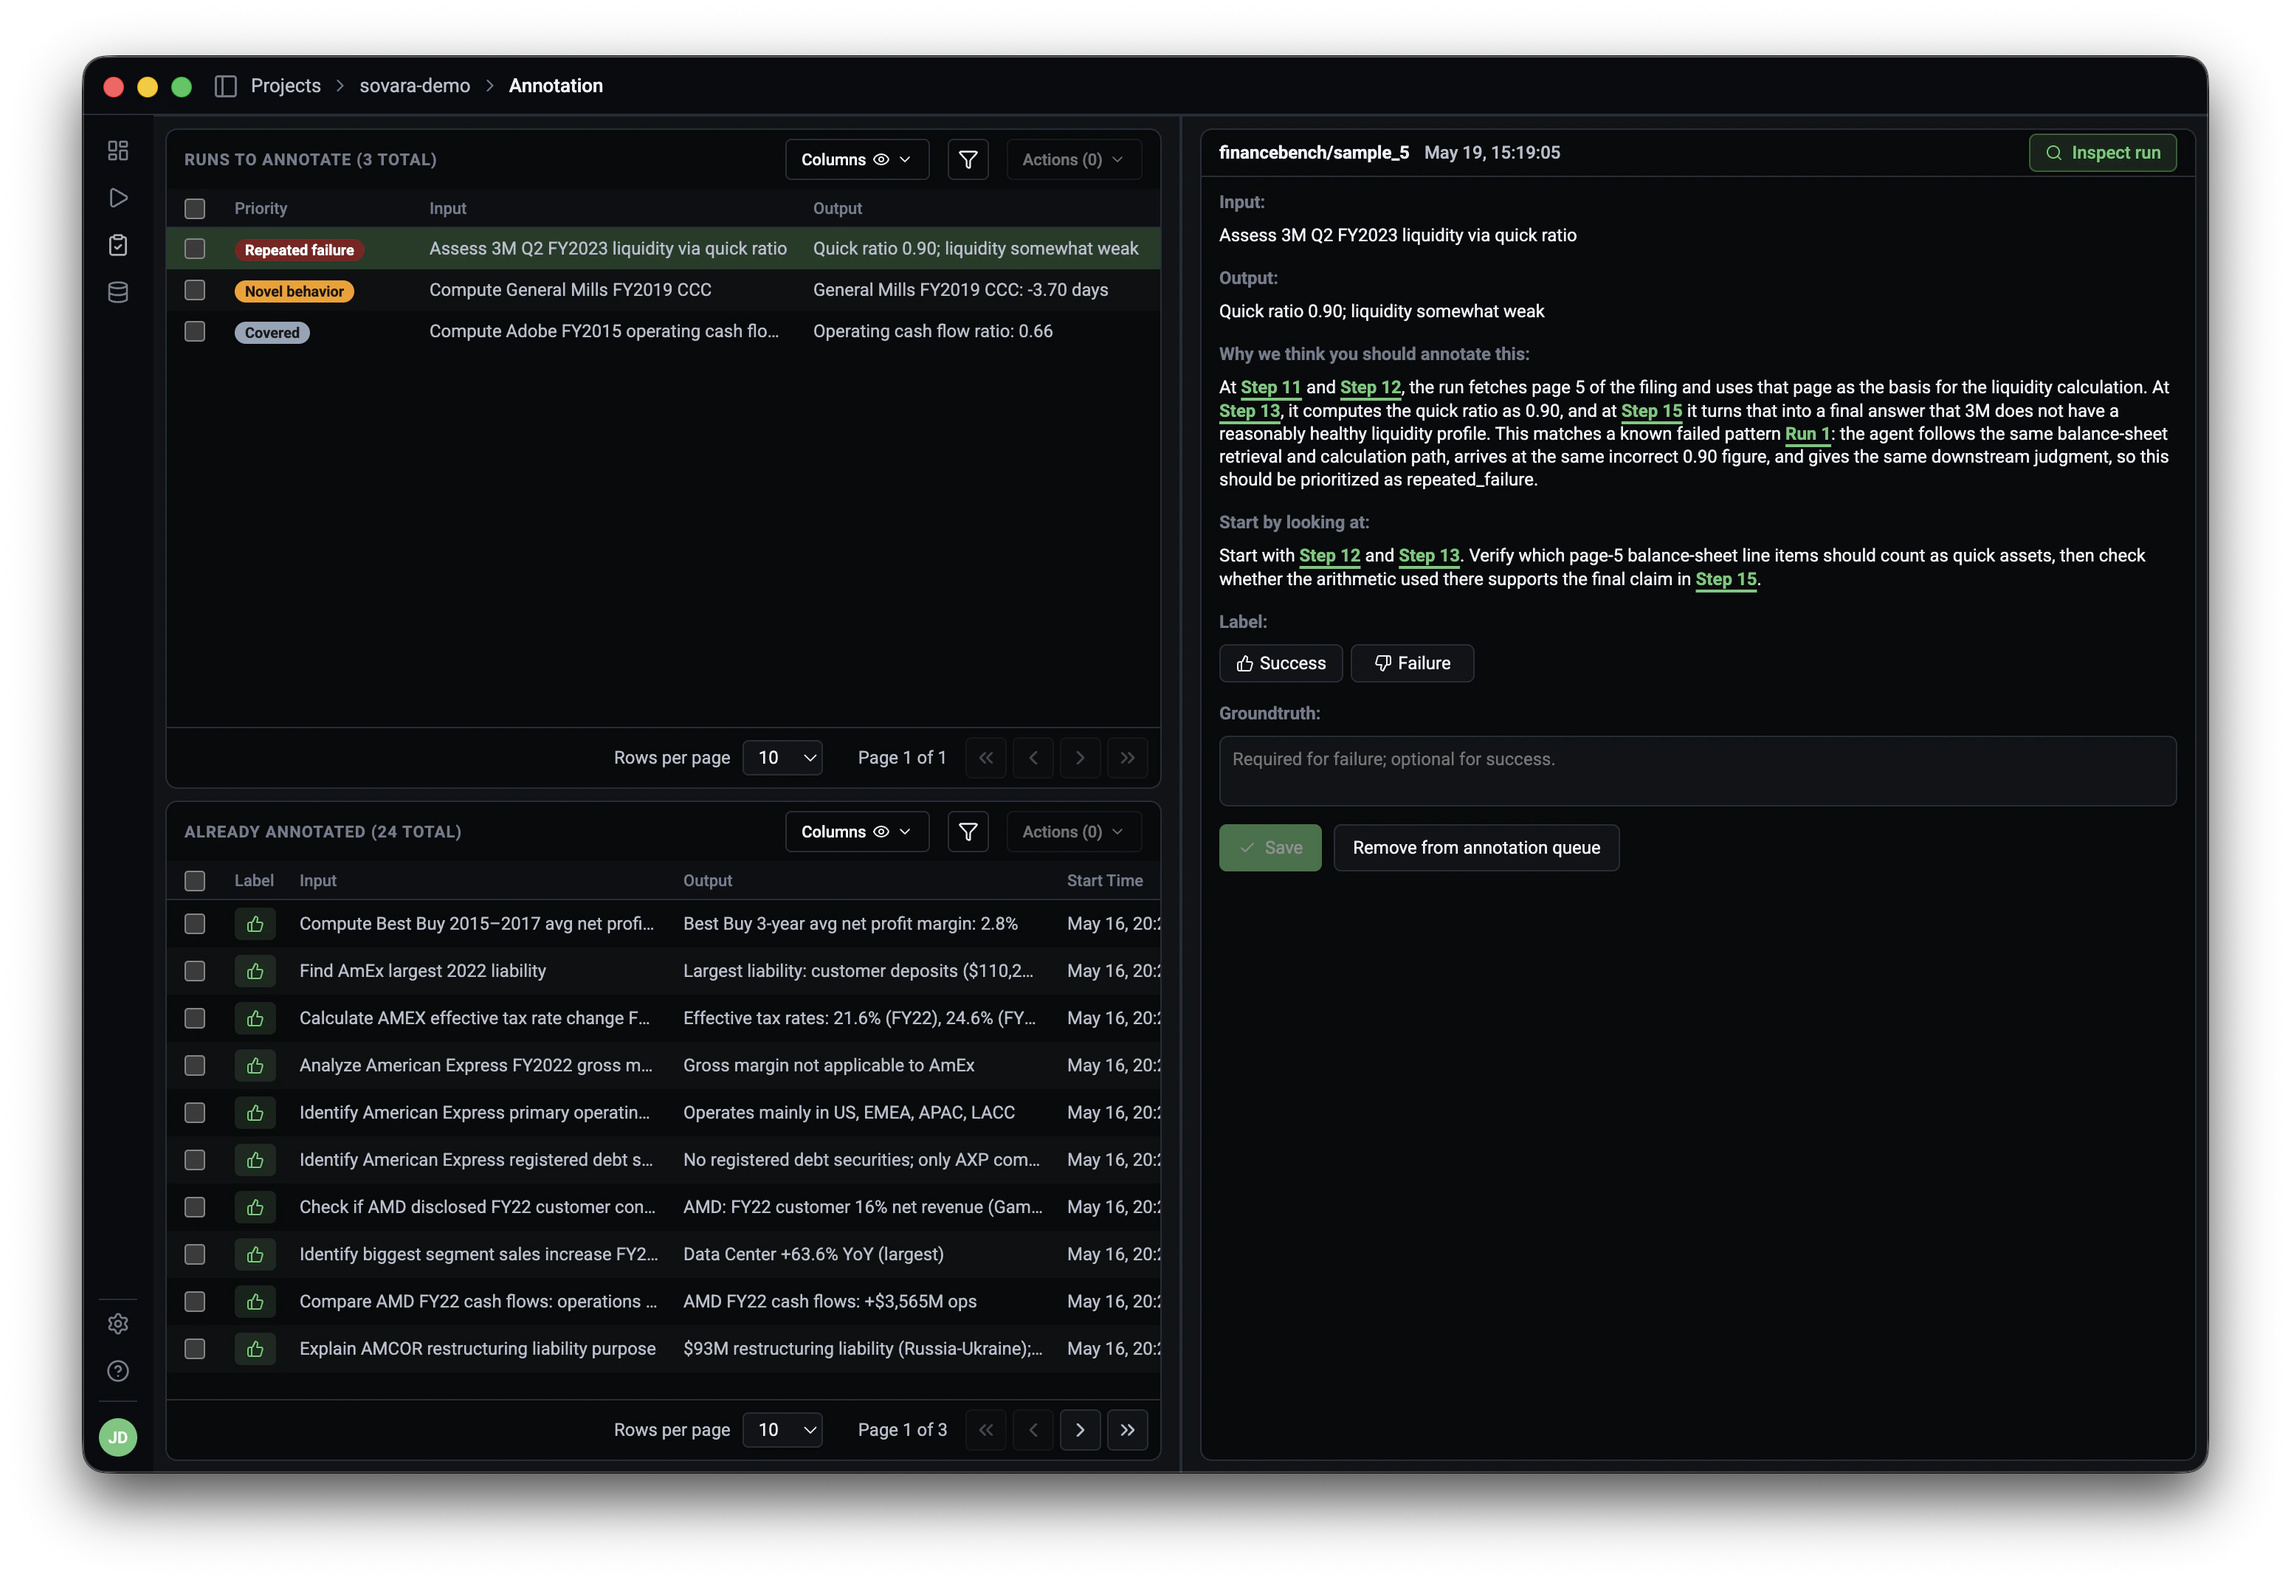Open the Runs play icon in sidebar

118,198
